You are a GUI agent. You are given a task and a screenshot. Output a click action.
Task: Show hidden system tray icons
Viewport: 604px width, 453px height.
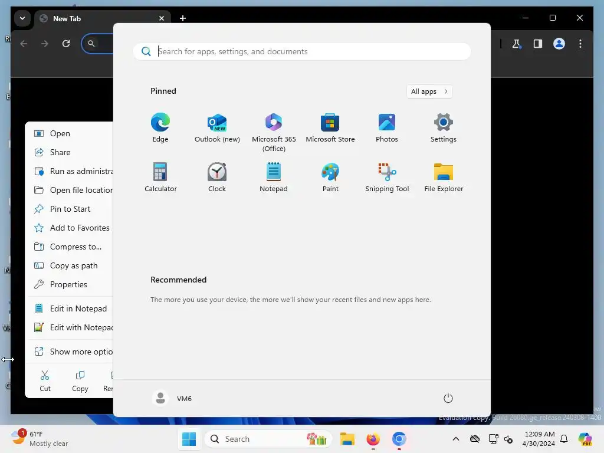pyautogui.click(x=456, y=439)
